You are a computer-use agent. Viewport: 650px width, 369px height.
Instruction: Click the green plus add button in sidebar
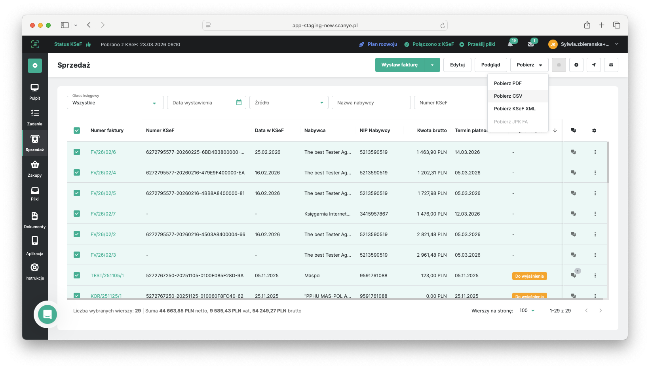(x=35, y=65)
